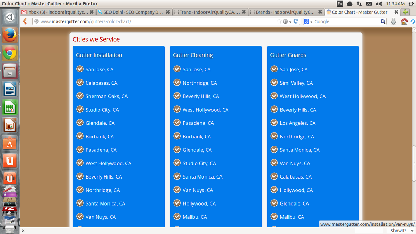Click the blue icon right of Home
The image size is (416, 234).
tap(413, 21)
